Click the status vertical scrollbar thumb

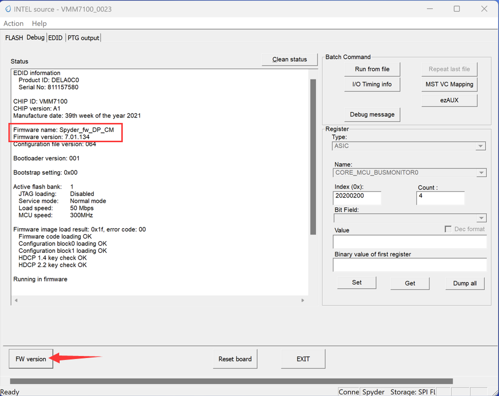point(313,157)
